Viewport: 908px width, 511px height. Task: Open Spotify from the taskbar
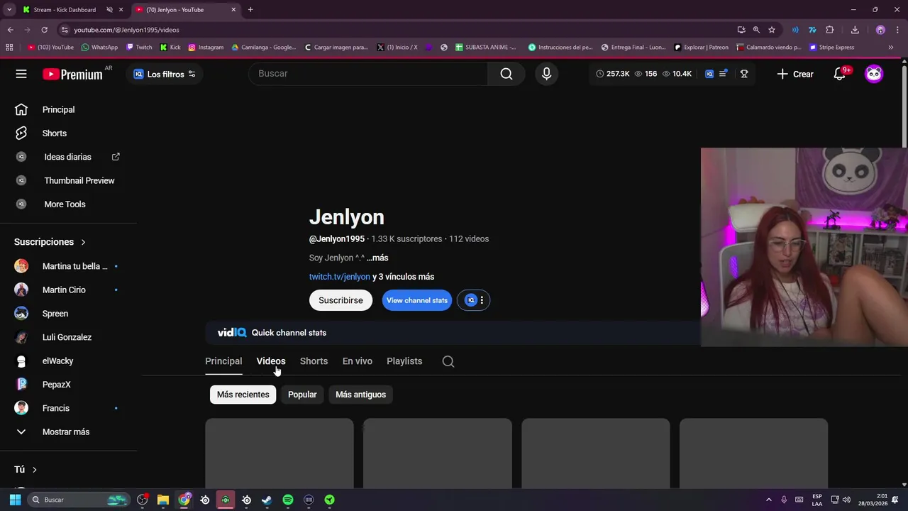pos(288,500)
